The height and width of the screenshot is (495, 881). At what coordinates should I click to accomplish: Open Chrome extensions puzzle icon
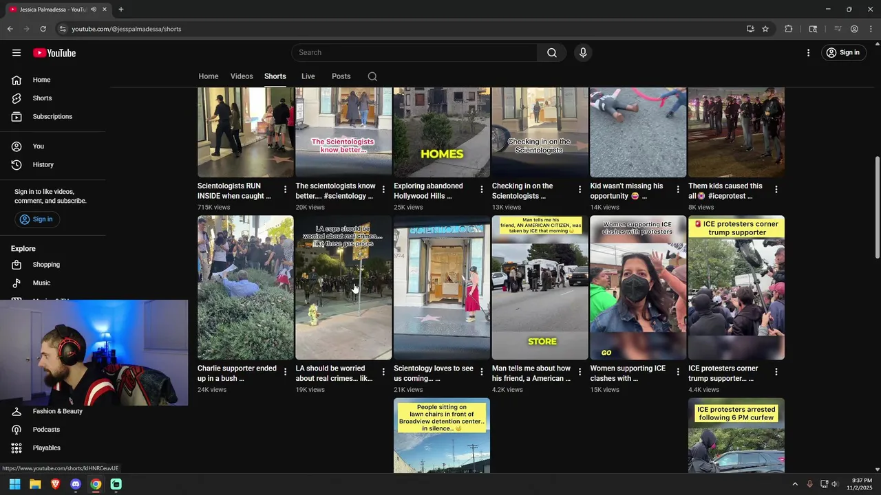point(789,29)
